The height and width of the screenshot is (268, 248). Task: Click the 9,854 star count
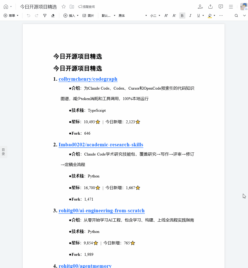click(x=88, y=243)
